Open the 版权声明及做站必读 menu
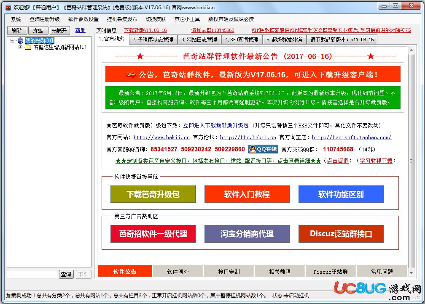 (x=231, y=19)
